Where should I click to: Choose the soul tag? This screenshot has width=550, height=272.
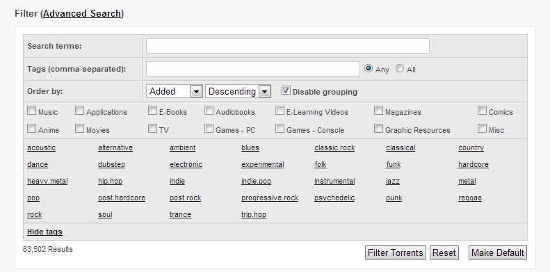105,215
